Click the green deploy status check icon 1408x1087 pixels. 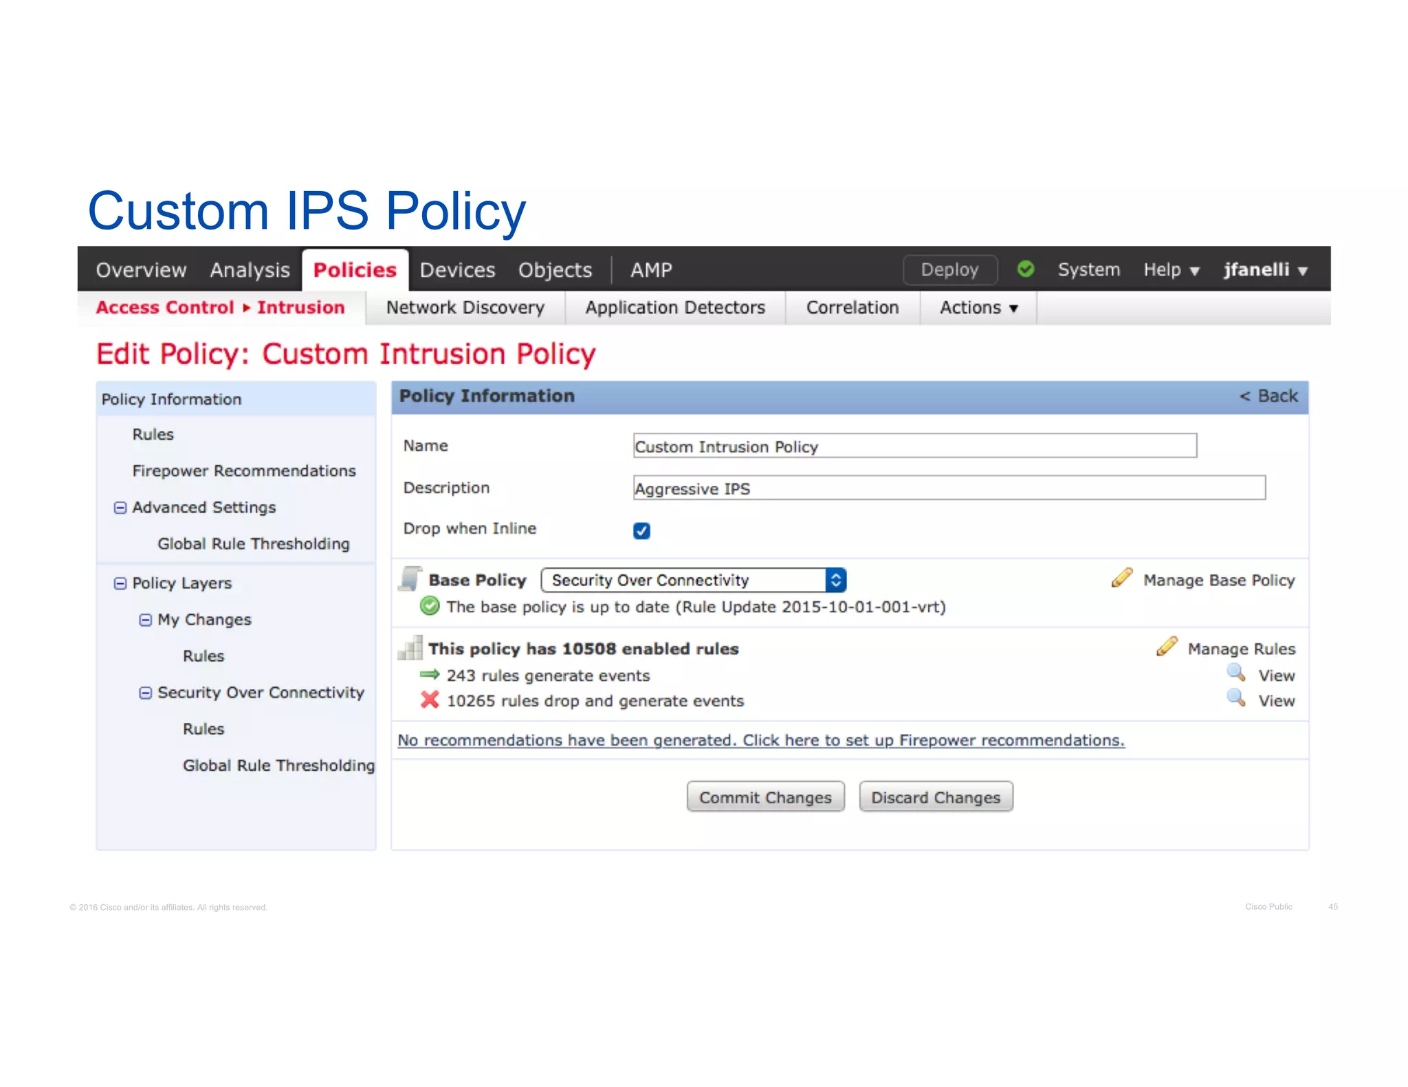(x=1025, y=269)
